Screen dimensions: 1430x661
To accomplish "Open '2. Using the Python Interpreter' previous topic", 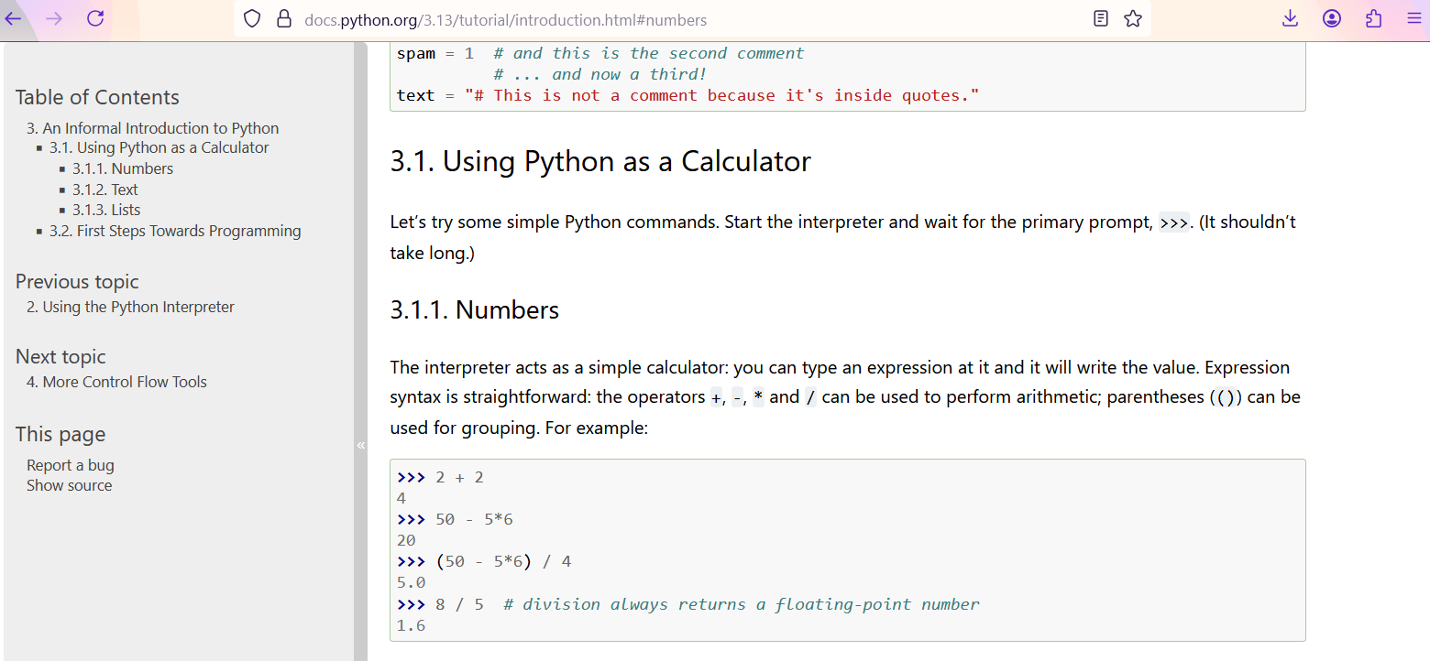I will [x=130, y=307].
